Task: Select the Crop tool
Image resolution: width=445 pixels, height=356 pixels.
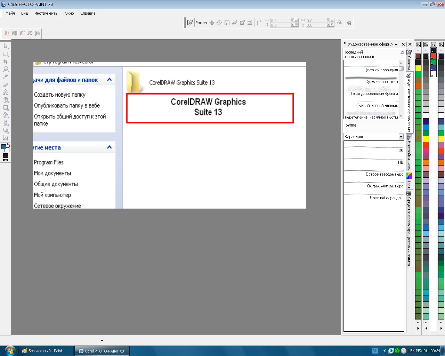Action: point(6,62)
